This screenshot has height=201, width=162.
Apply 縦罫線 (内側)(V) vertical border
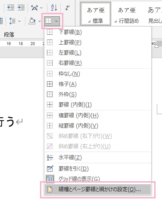coord(98,126)
